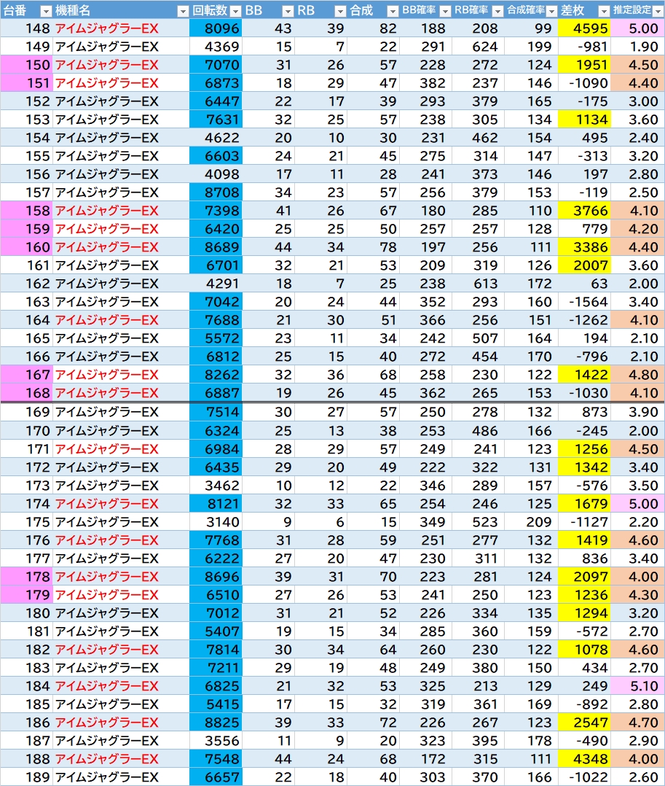Select the 合成確率 value 209

click(x=531, y=522)
